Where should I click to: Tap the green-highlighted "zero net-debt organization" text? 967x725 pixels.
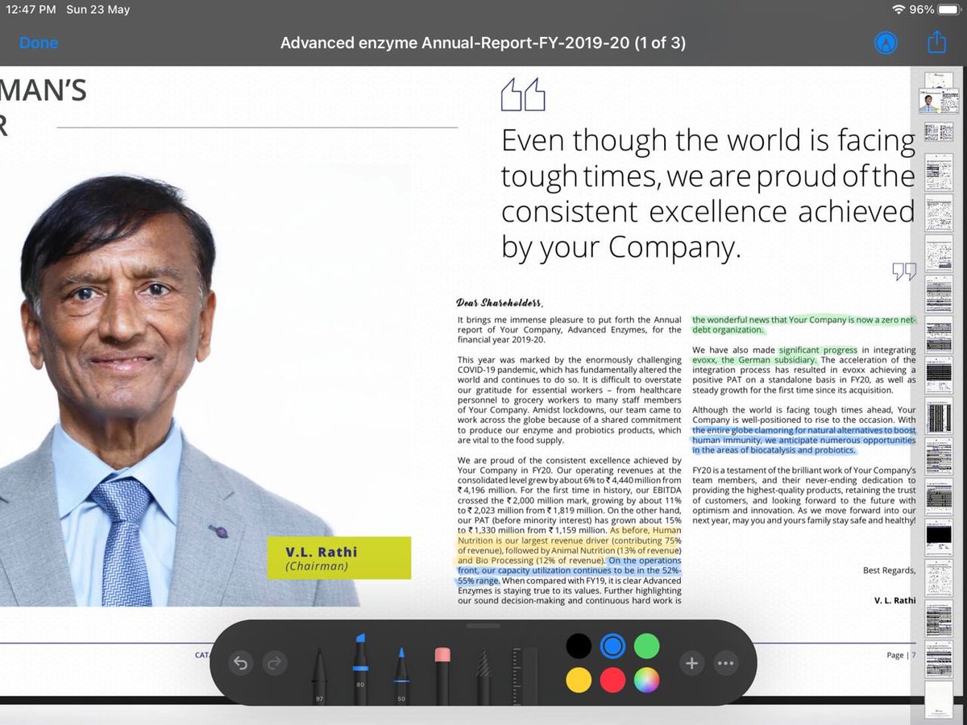804,325
